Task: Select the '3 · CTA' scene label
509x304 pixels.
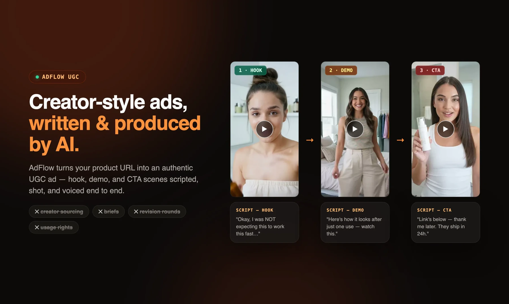Action: coord(430,70)
